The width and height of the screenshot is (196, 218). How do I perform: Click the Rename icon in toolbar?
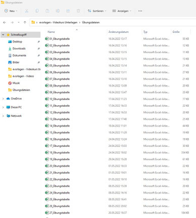pos(58,11)
